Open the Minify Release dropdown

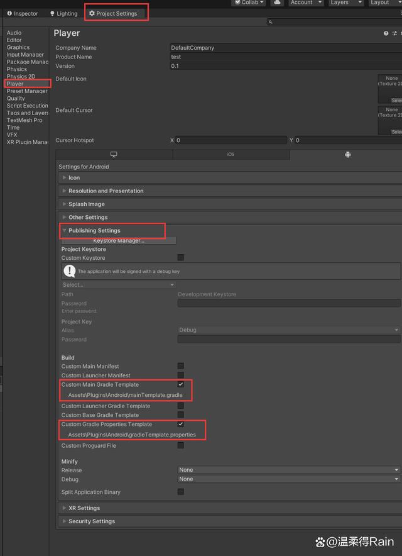[289, 470]
